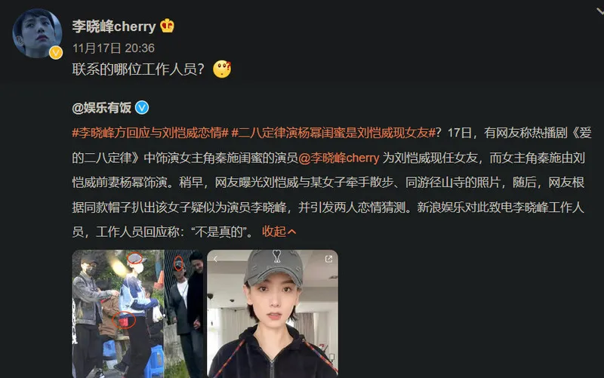Open post timestamp 11月17日 20:36
Screen dimensions: 604x378
[114, 48]
